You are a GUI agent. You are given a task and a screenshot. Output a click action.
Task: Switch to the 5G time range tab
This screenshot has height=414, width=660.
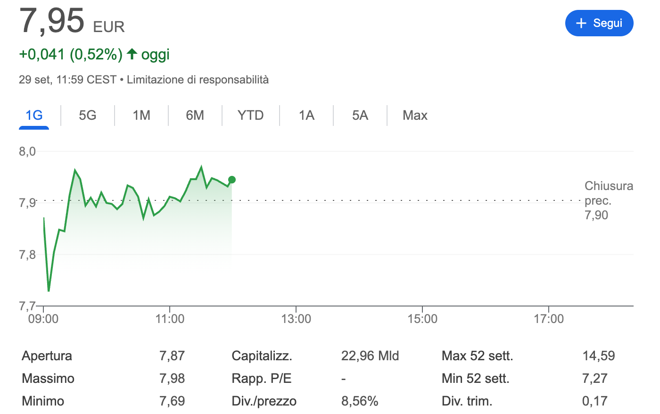pos(88,116)
